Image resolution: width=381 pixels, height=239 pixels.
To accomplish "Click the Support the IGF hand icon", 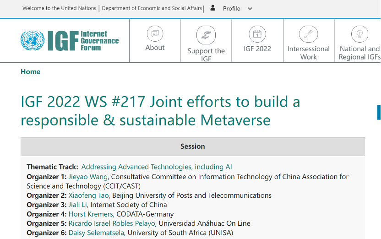I will click(206, 35).
